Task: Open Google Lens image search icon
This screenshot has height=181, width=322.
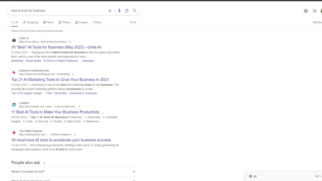Action: click(127, 11)
